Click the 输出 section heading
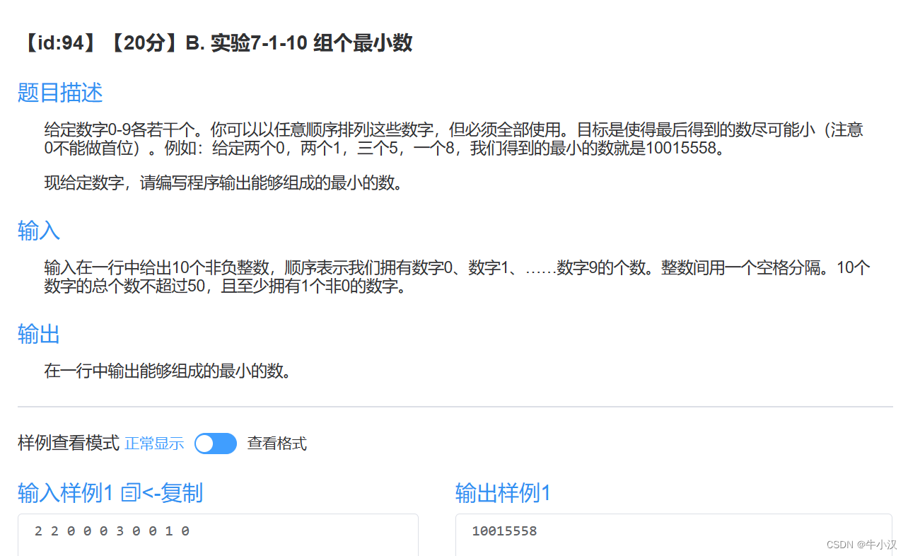The image size is (908, 556). (38, 335)
